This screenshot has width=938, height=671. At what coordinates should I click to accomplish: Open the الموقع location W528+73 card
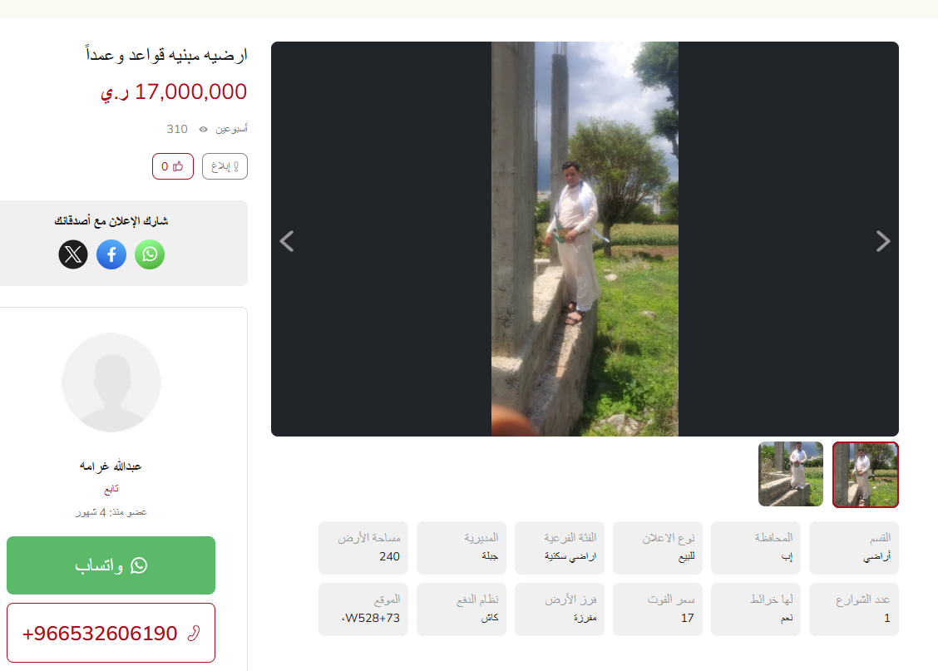tap(363, 609)
